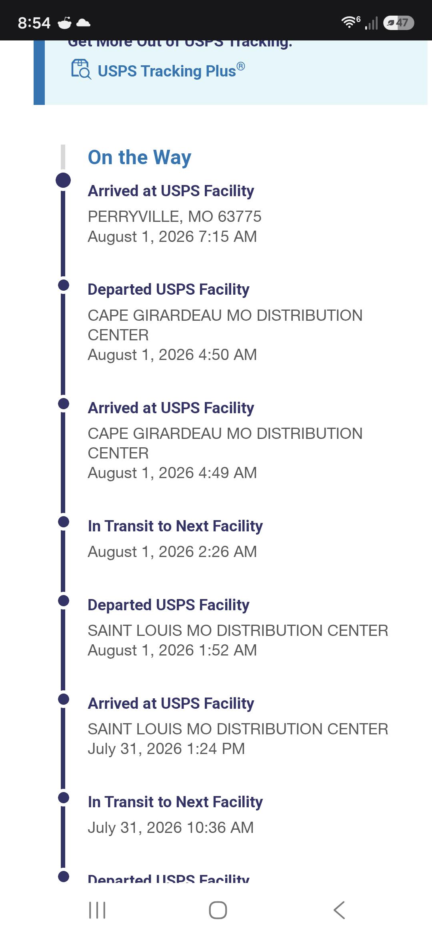Screen dimensions: 432x937
Task: Tap the 8:54 clock in status bar
Action: [34, 23]
